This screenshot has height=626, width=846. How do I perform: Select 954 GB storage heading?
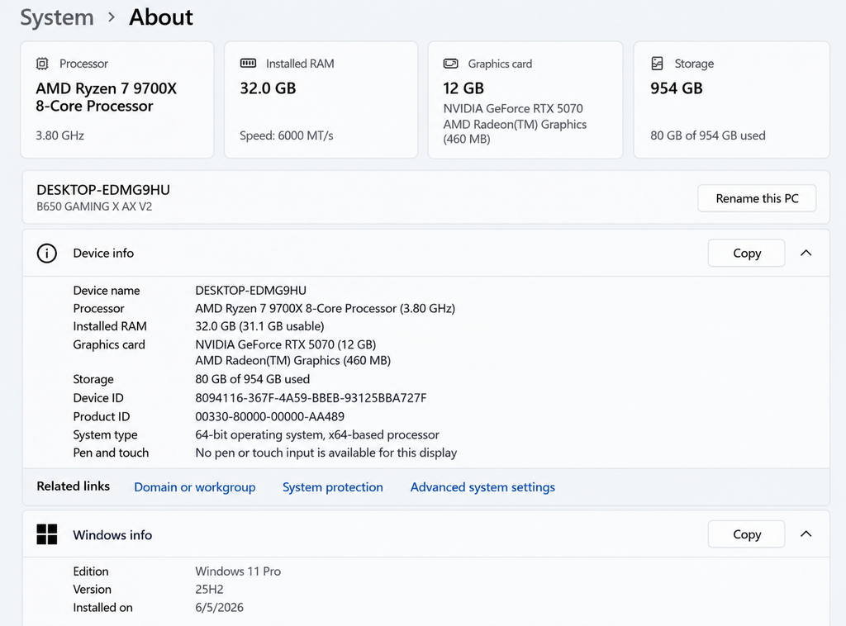coord(677,88)
